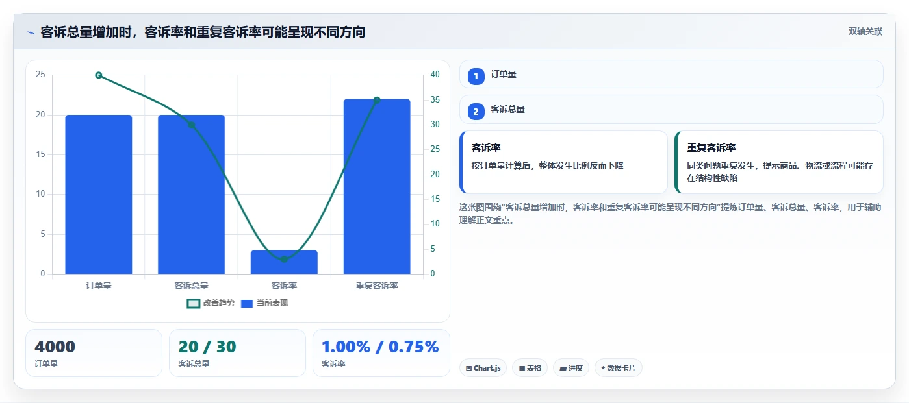909x403 pixels.
Task: Toggle the 当前表现 legend item
Action: pyautogui.click(x=264, y=303)
